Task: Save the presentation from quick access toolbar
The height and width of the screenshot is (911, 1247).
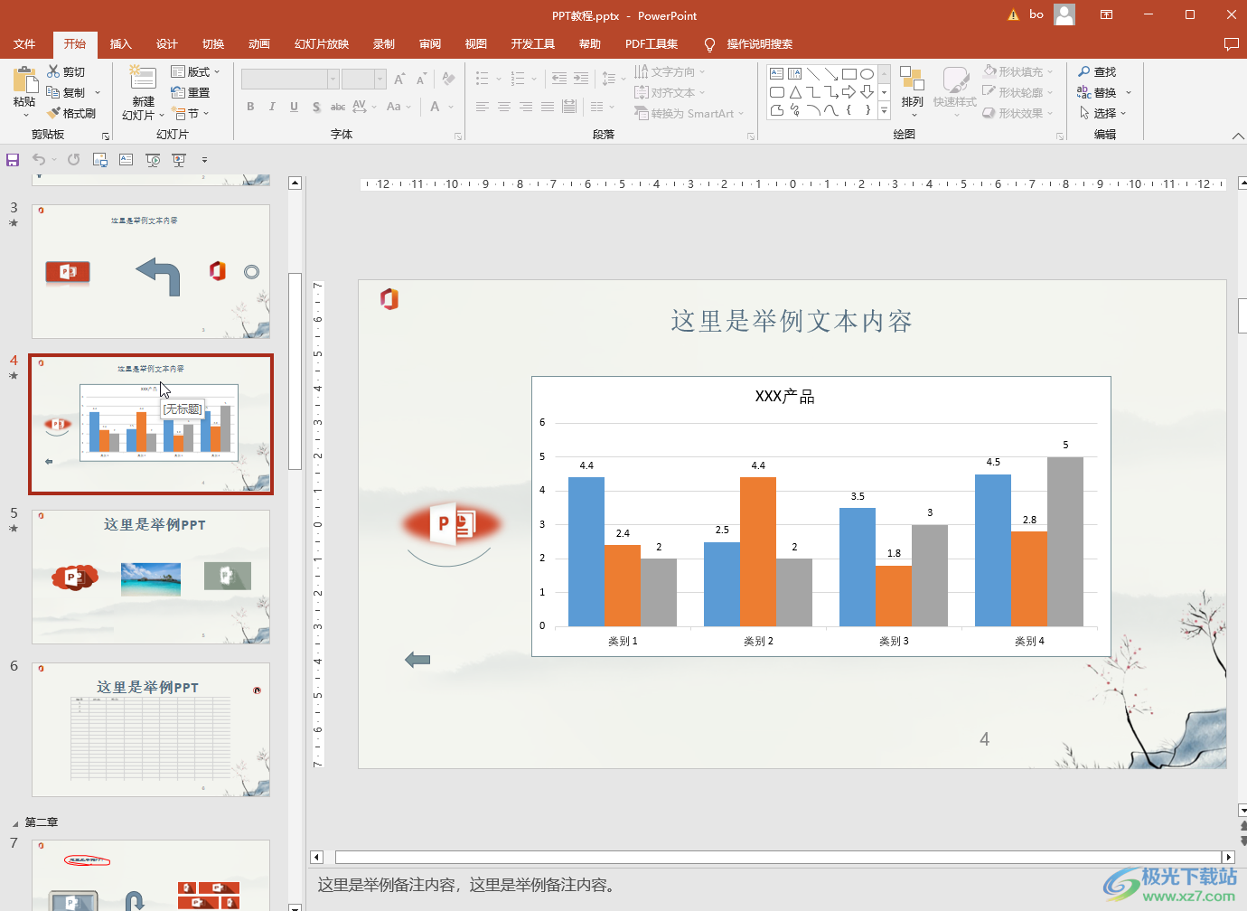Action: pyautogui.click(x=13, y=160)
